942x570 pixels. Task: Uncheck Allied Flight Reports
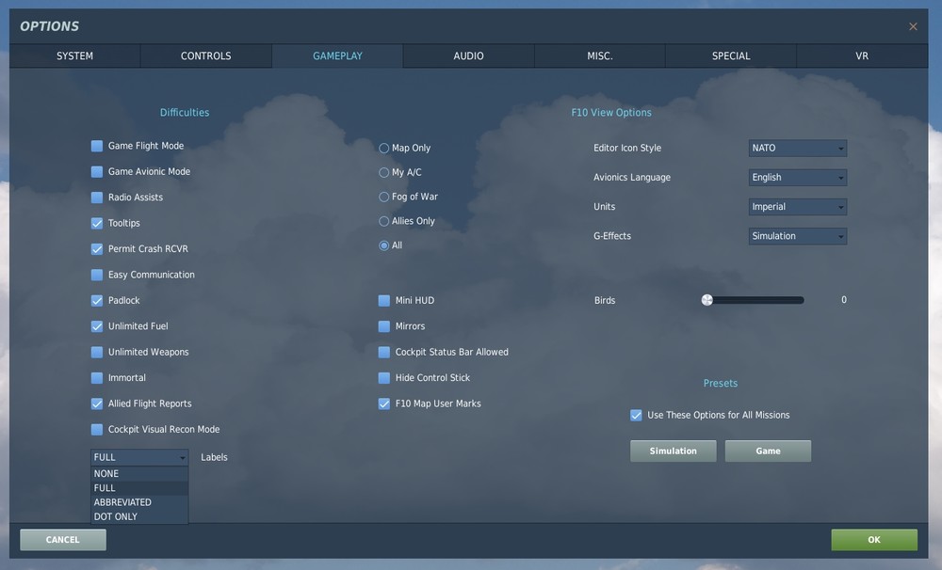(97, 404)
